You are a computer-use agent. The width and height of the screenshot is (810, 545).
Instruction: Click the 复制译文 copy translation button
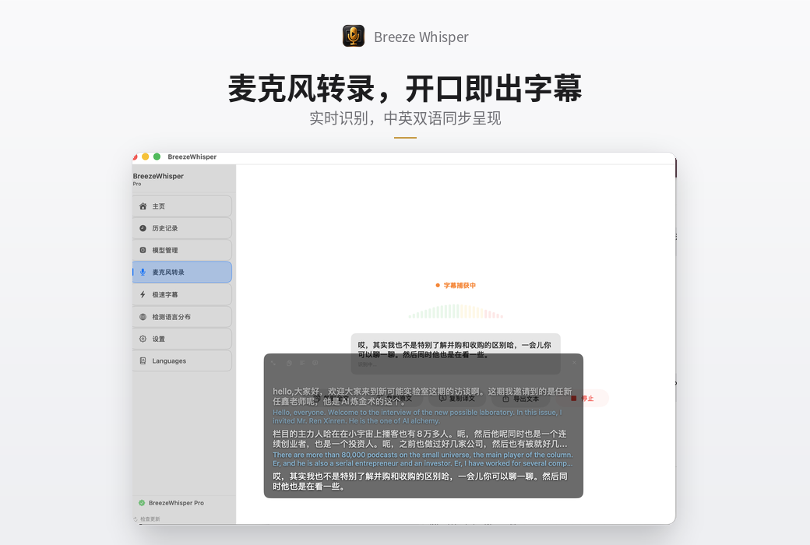pos(456,399)
